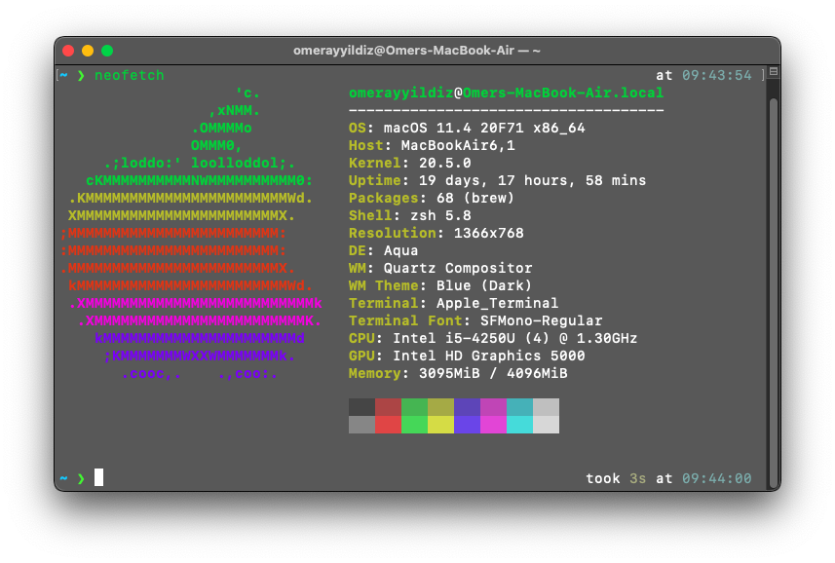Viewport: 835px width, 563px height.
Task: Click the green zoom window button
Action: [107, 51]
